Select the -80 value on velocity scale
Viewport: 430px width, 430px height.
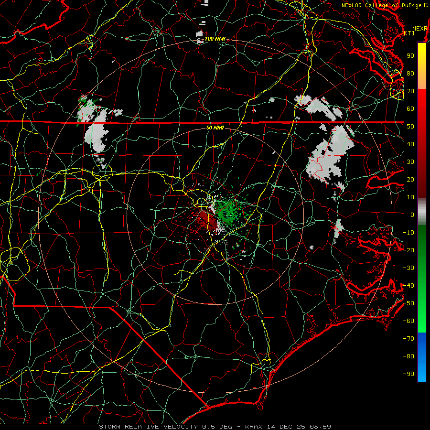pyautogui.click(x=408, y=356)
